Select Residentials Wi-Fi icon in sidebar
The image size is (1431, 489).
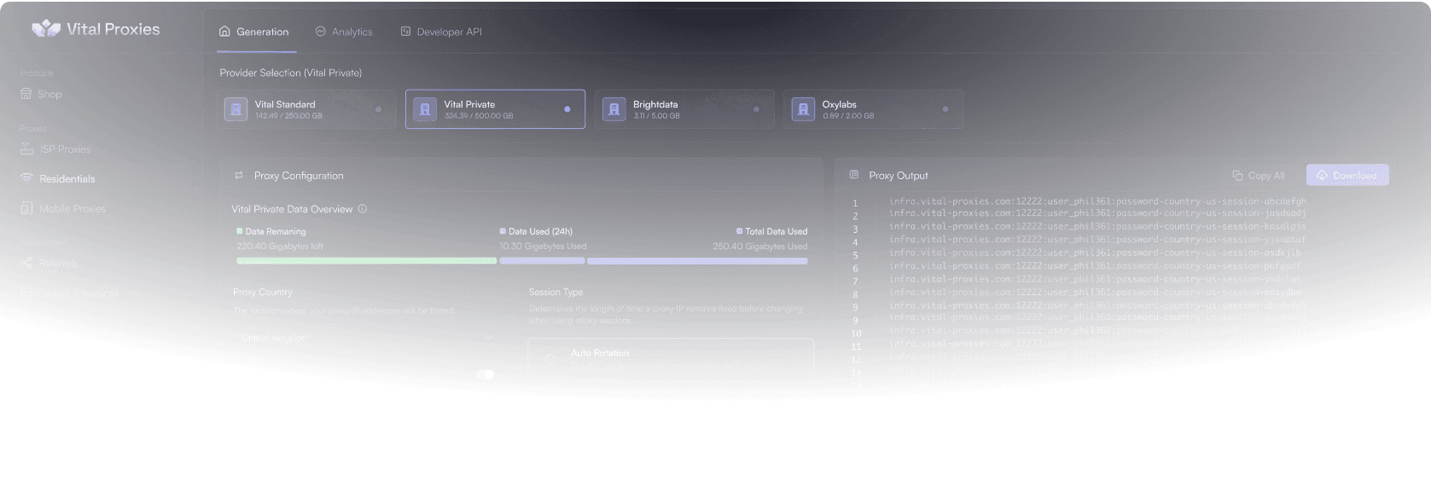tap(26, 178)
